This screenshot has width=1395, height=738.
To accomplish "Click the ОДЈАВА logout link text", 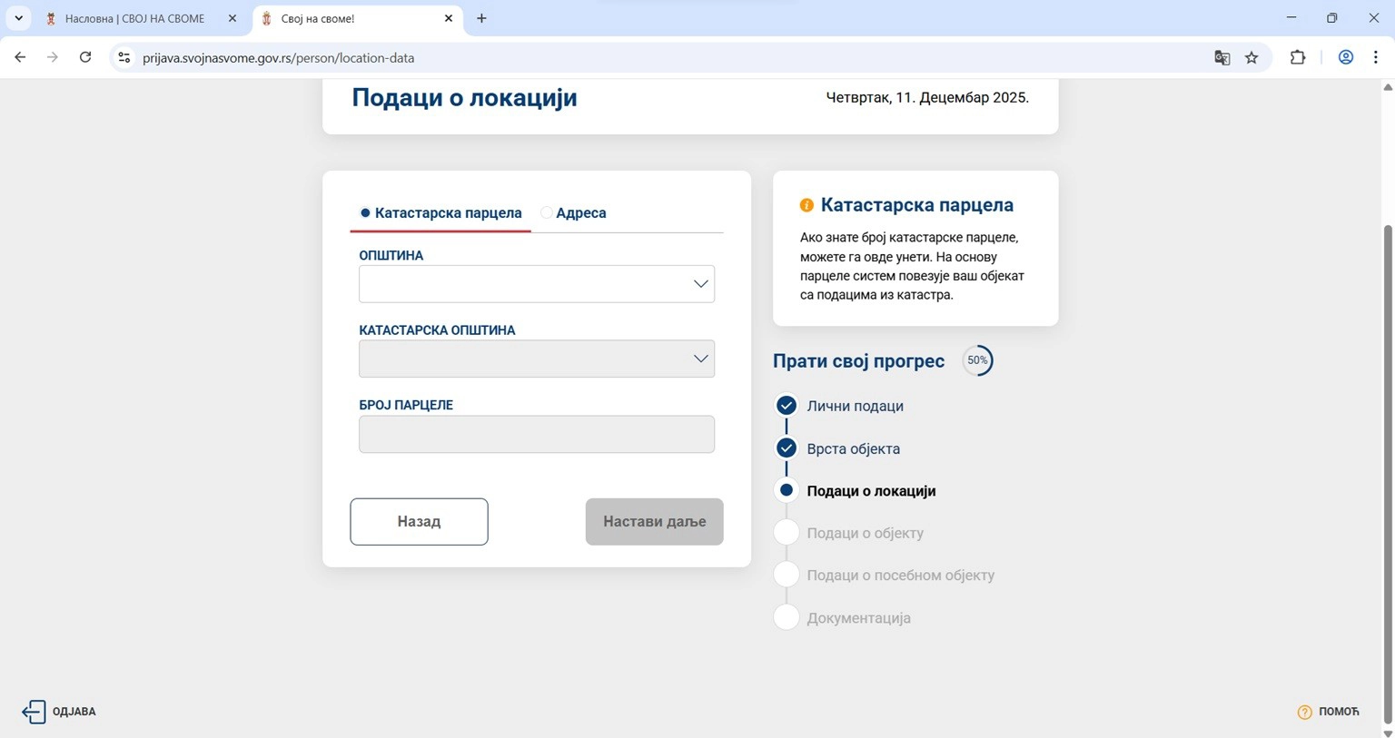I will 74,712.
